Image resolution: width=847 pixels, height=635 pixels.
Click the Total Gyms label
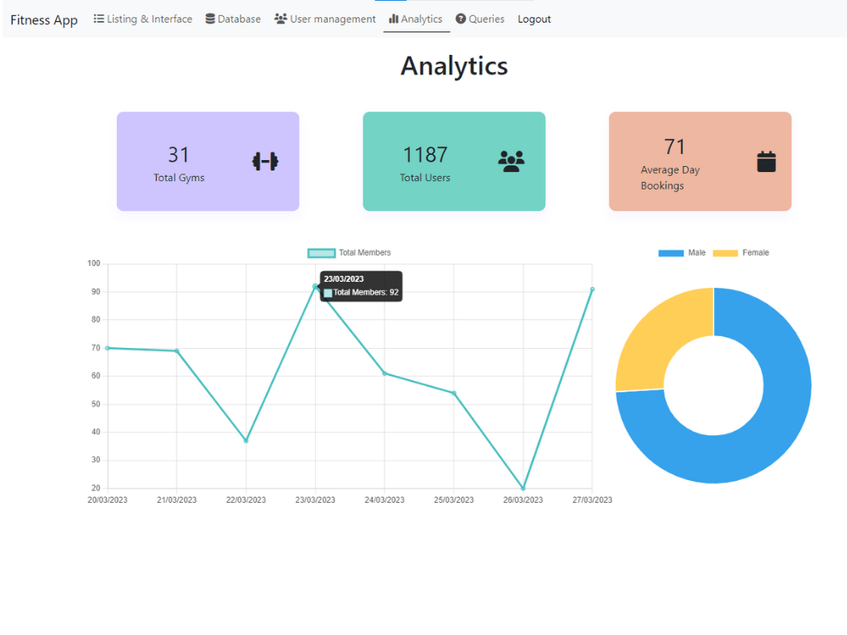(x=179, y=178)
